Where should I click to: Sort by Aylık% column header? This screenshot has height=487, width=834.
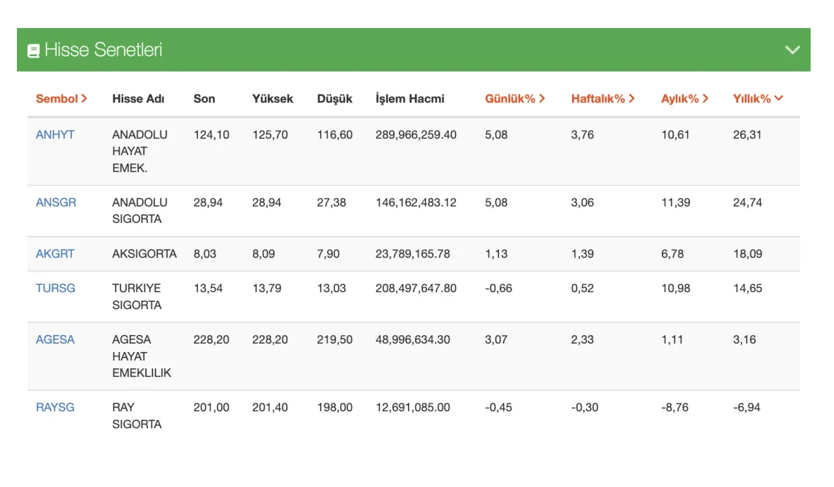click(x=685, y=98)
